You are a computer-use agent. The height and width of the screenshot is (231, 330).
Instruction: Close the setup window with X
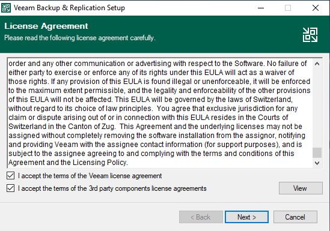tap(315, 8)
